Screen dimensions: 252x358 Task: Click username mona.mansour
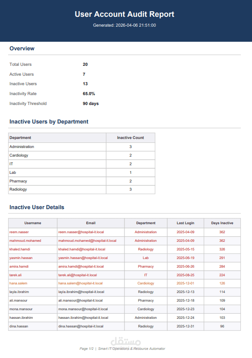click(x=21, y=309)
